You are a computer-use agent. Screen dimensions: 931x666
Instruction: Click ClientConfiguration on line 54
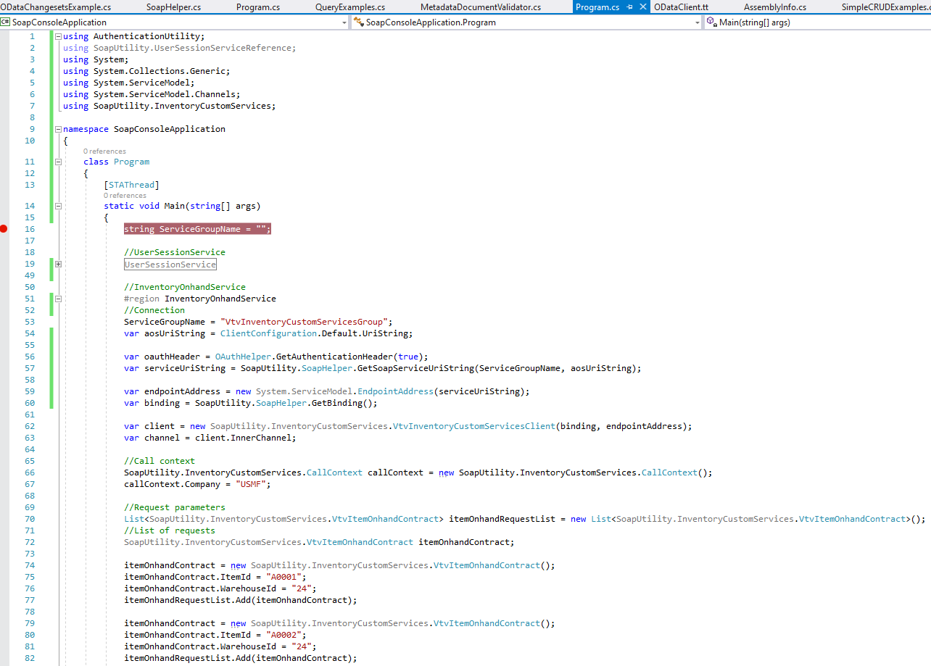tap(268, 333)
